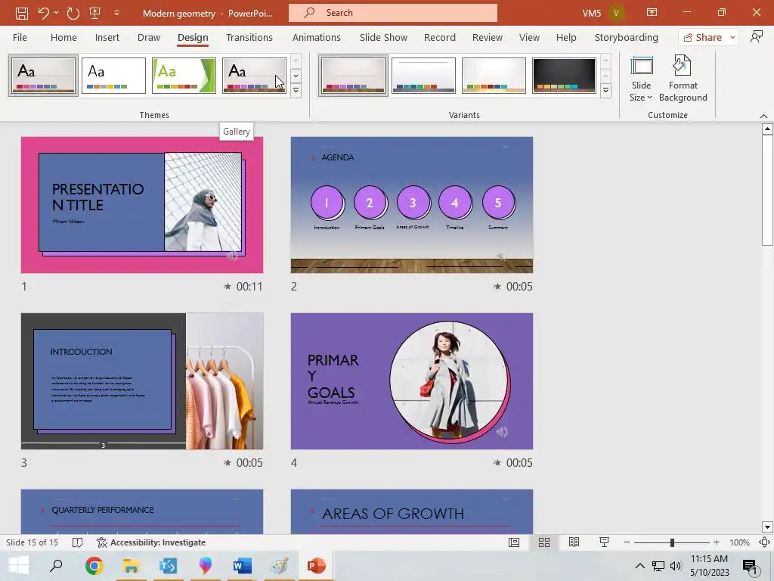Switch to Slide Sorter view icon
Viewport: 774px width, 581px height.
544,542
